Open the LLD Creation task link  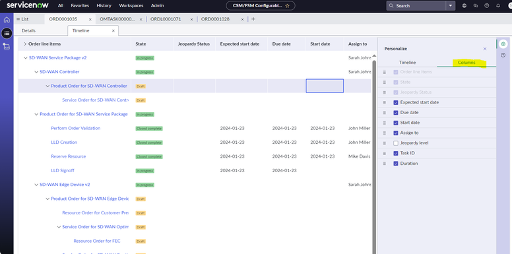64,143
